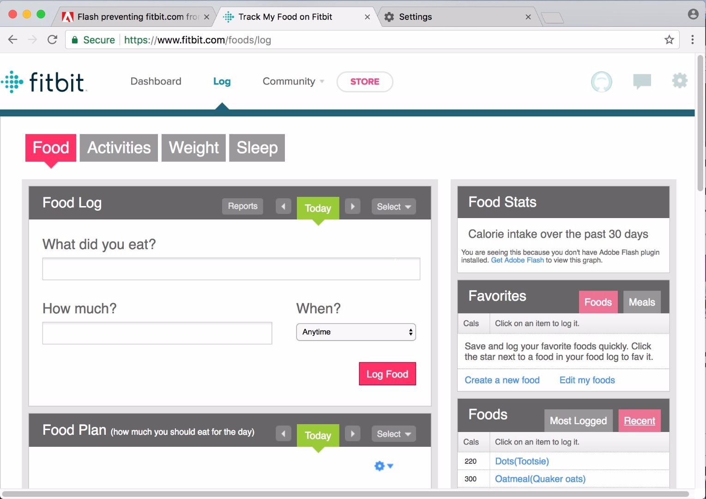Select Favorites Foods tab
The height and width of the screenshot is (499, 706).
click(x=598, y=302)
